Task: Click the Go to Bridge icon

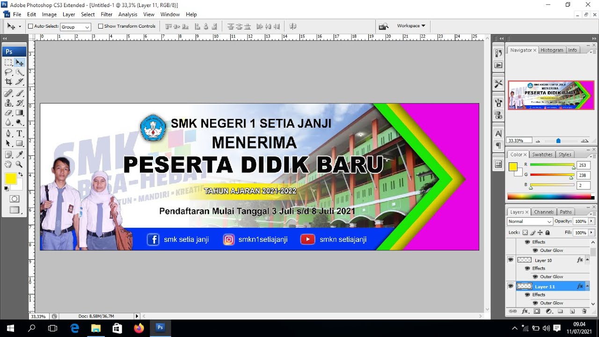Action: pyautogui.click(x=384, y=26)
